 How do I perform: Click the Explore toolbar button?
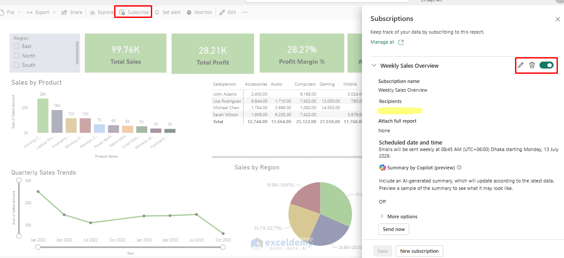(101, 12)
